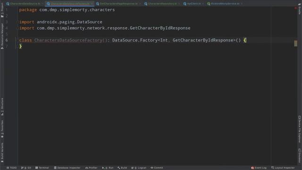The image size is (302, 170).
Task: Open the Event Log
Action: point(259,168)
